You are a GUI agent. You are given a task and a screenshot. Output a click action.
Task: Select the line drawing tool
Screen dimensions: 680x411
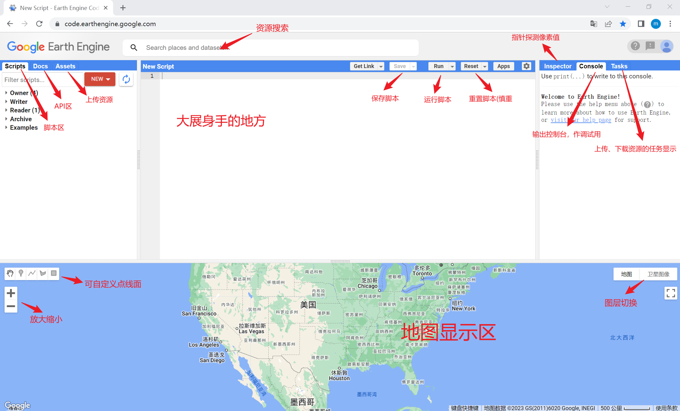32,273
